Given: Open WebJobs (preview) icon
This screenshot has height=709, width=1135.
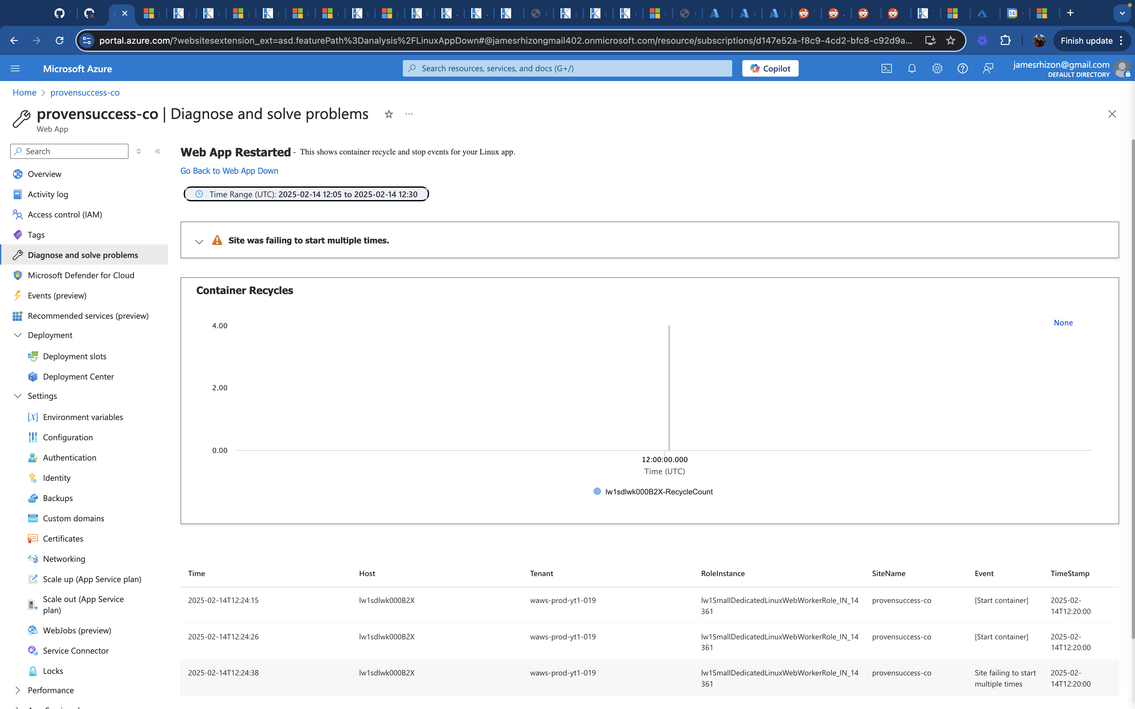Looking at the screenshot, I should pos(33,630).
